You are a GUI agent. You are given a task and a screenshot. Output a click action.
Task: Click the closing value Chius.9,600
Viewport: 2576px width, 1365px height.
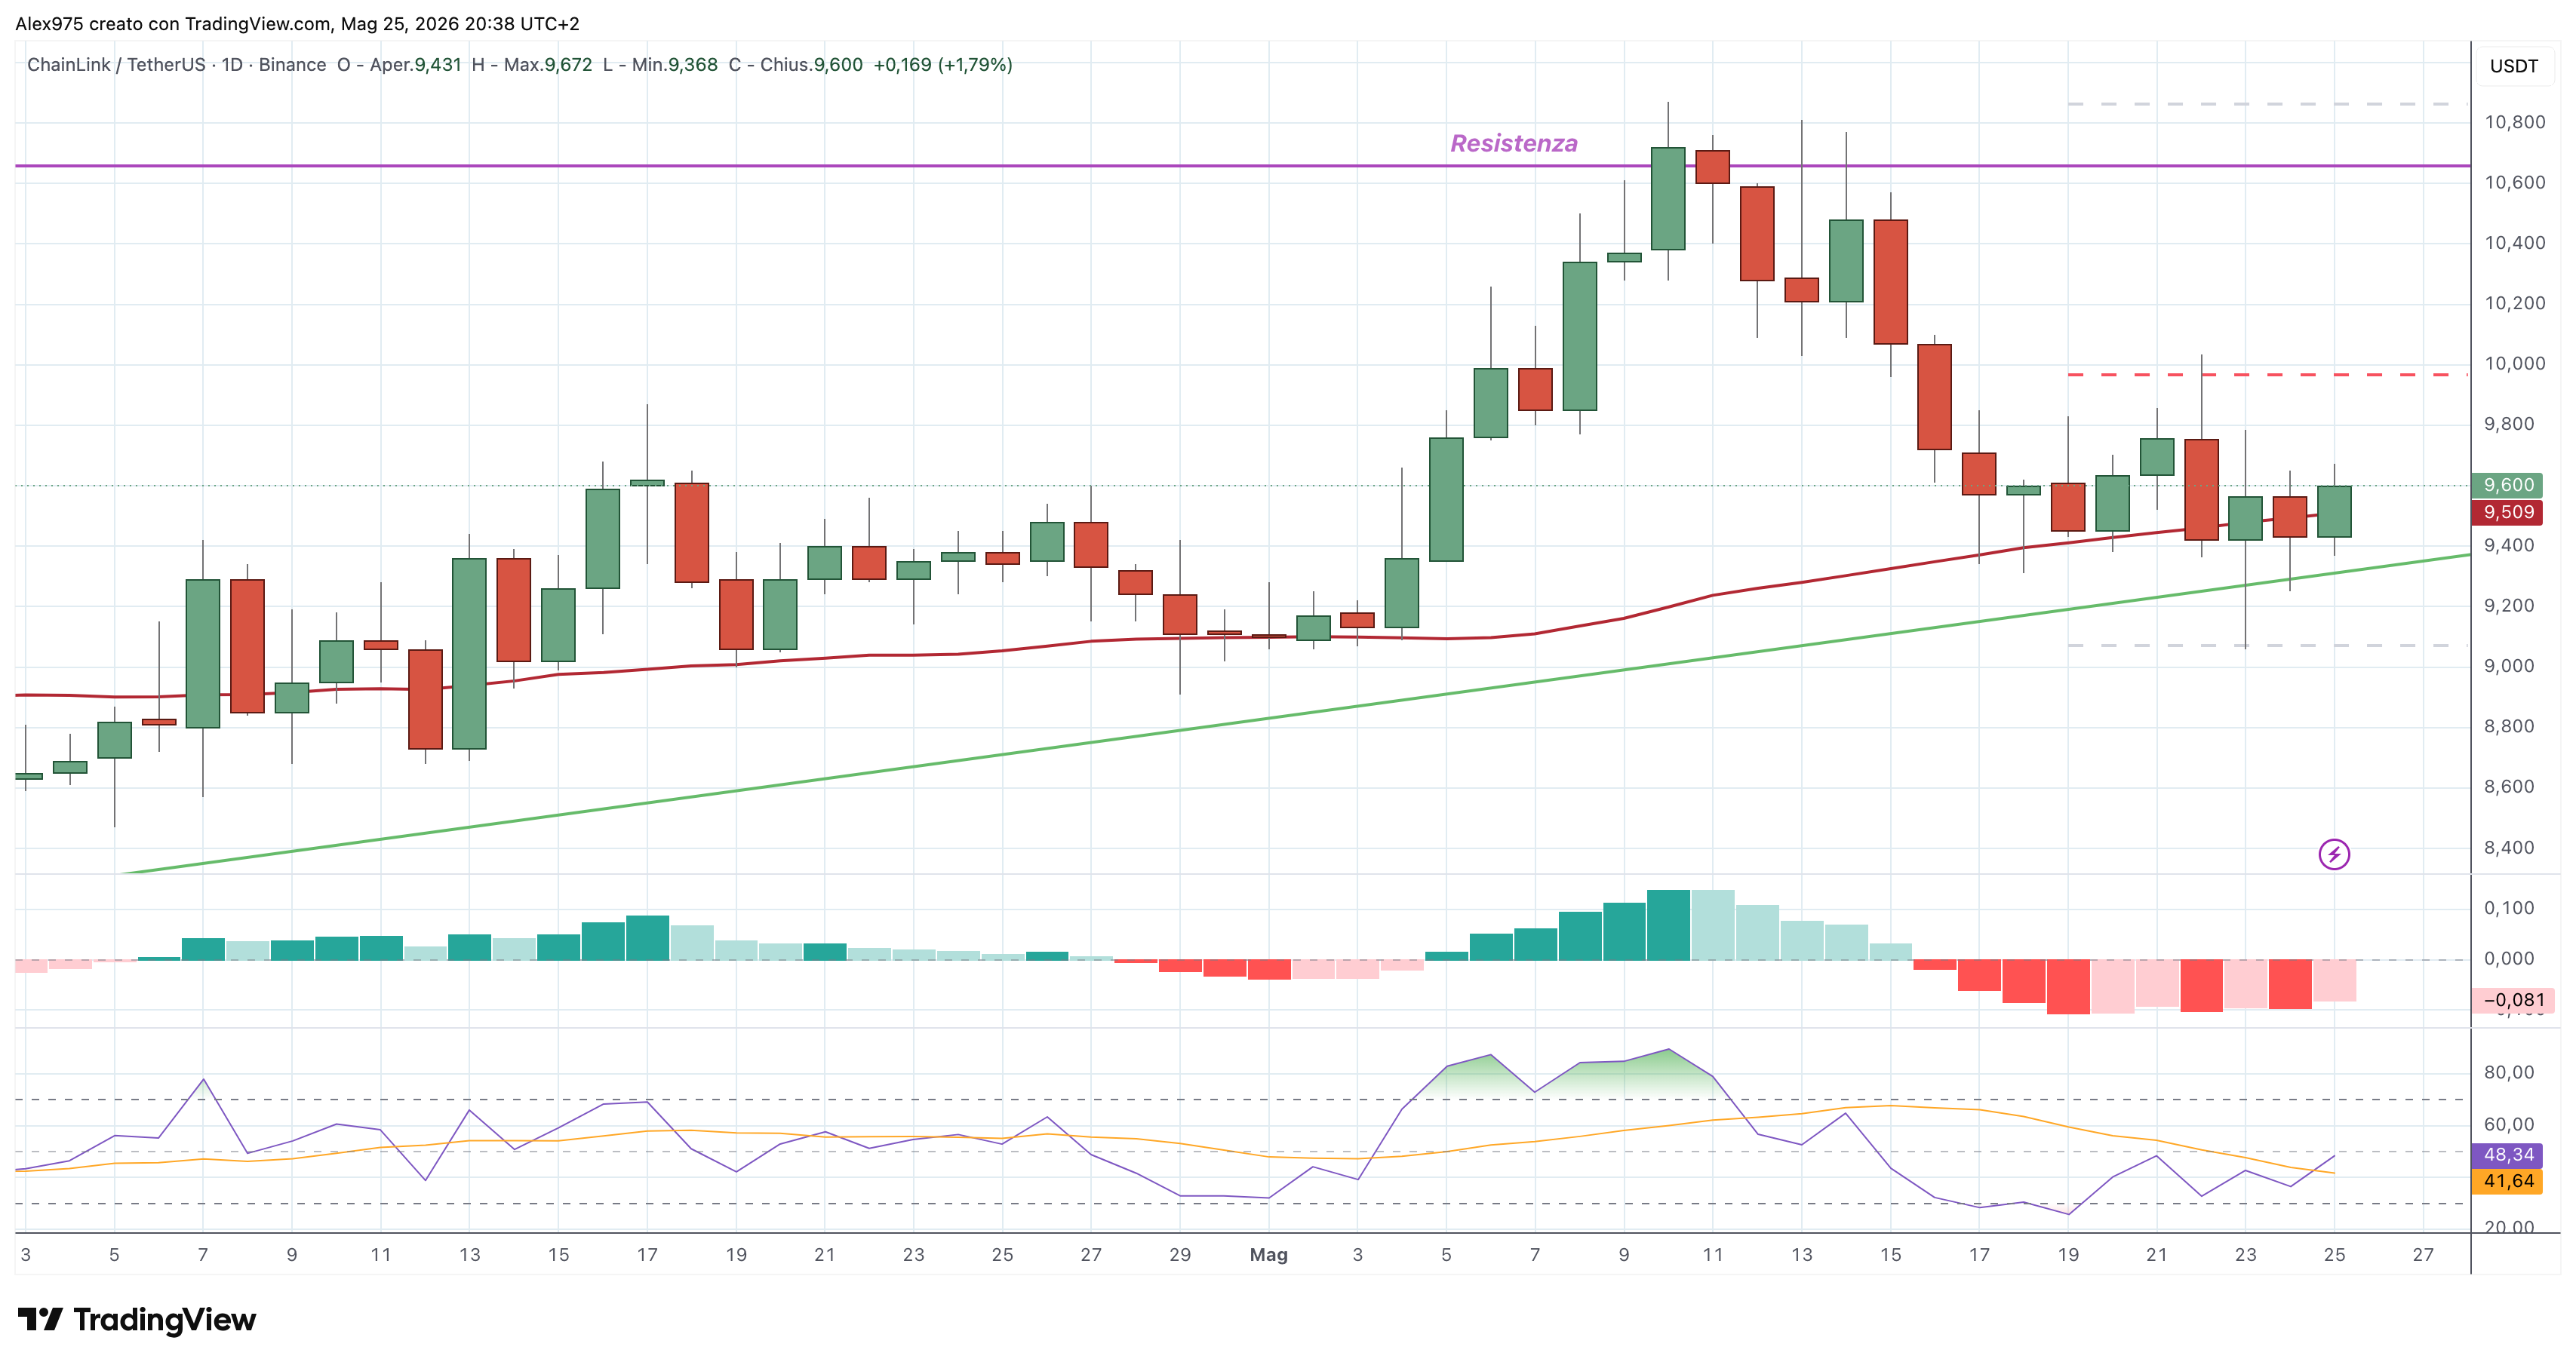pyautogui.click(x=811, y=65)
